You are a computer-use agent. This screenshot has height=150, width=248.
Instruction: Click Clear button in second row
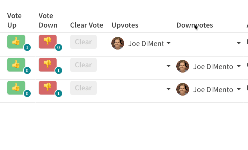pyautogui.click(x=83, y=65)
